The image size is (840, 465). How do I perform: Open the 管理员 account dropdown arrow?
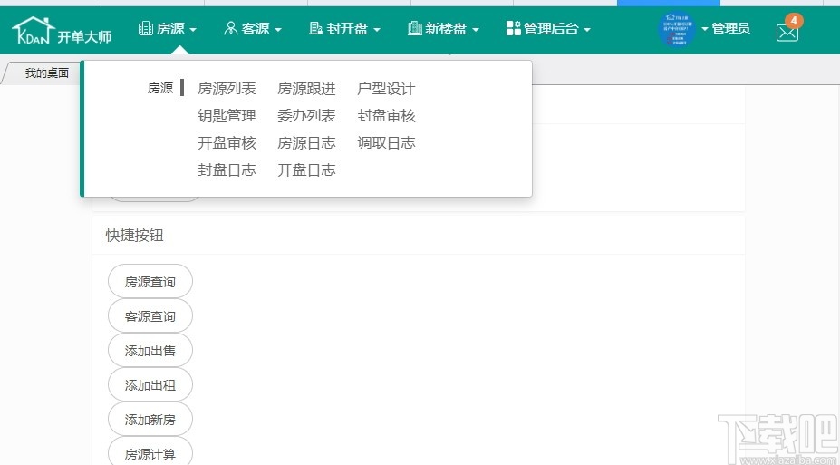point(705,28)
